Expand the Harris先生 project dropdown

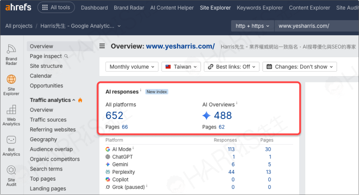tap(80, 26)
